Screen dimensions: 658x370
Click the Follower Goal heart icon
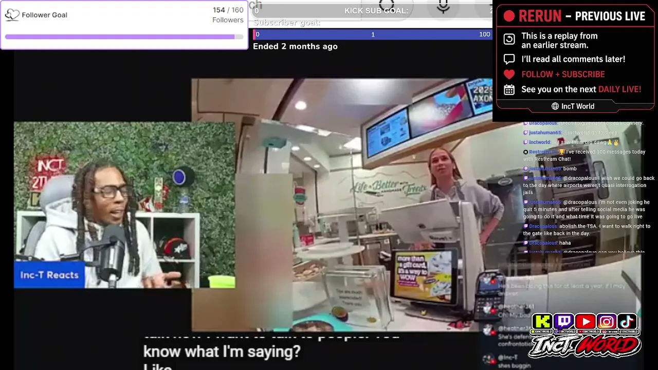tap(12, 15)
